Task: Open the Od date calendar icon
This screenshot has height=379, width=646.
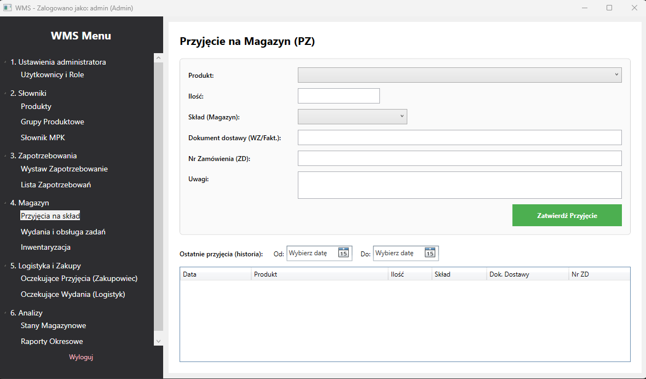Action: pos(343,252)
